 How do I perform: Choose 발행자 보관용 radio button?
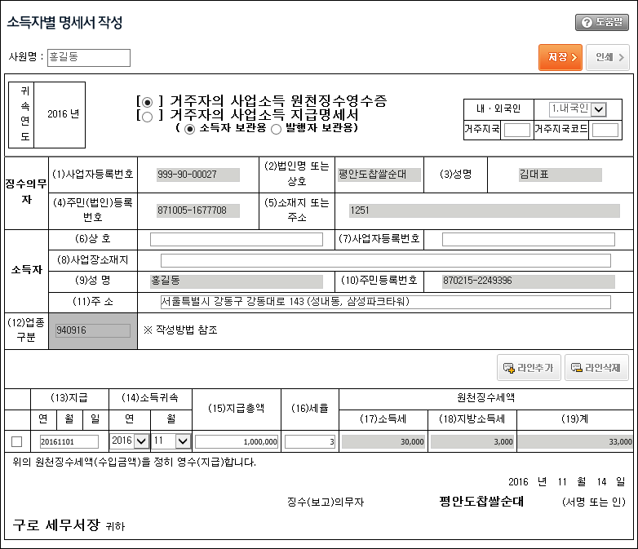pyautogui.click(x=276, y=130)
